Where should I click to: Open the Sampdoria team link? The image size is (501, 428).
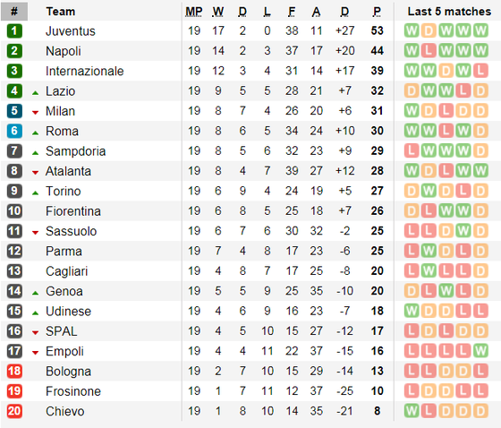[x=75, y=151]
